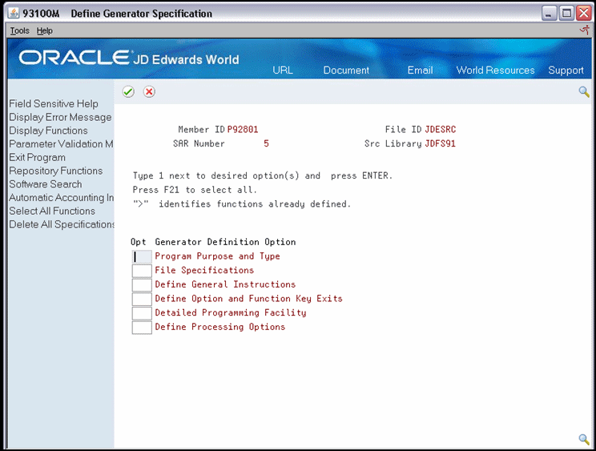Image resolution: width=596 pixels, height=451 pixels.
Task: Select Parameter Validation in sidebar
Action: pyautogui.click(x=61, y=144)
